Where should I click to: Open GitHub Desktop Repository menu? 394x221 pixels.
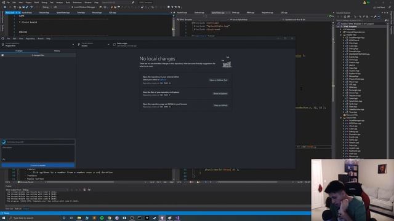click(x=30, y=39)
